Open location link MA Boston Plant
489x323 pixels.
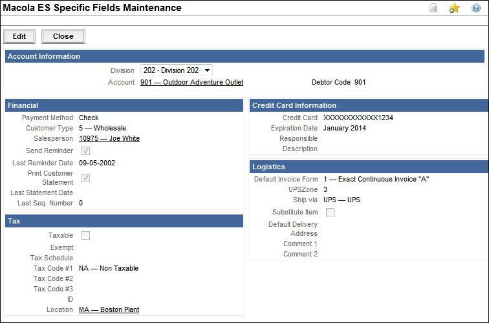pos(109,310)
